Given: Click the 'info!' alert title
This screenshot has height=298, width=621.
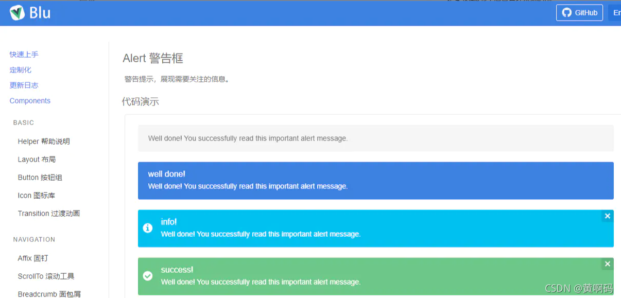Looking at the screenshot, I should 169,222.
